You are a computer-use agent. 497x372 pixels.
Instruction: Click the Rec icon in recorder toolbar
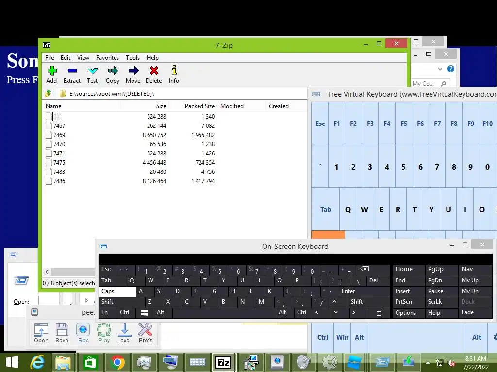pos(83,333)
